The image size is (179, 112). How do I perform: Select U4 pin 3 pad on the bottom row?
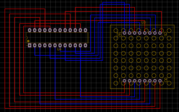(40, 45)
